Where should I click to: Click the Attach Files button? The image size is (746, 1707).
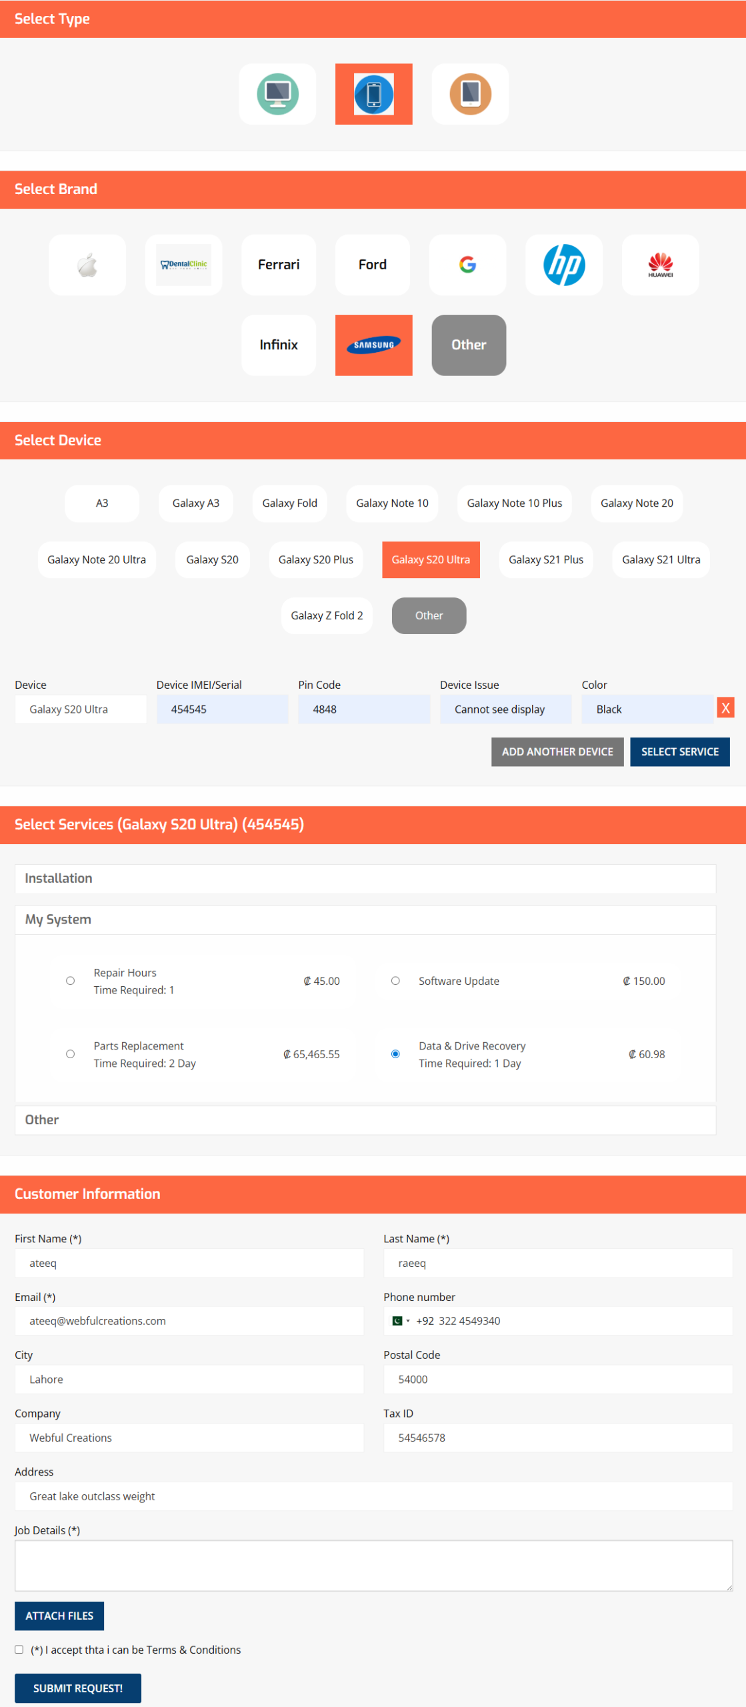(x=59, y=1616)
